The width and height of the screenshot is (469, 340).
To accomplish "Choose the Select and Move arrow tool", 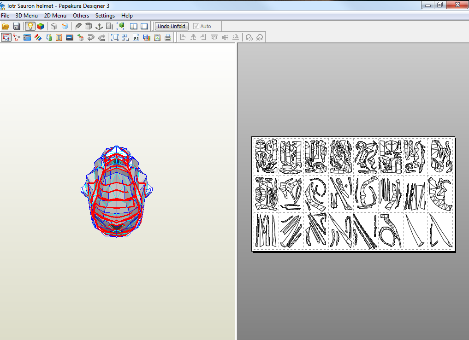I will 6,37.
